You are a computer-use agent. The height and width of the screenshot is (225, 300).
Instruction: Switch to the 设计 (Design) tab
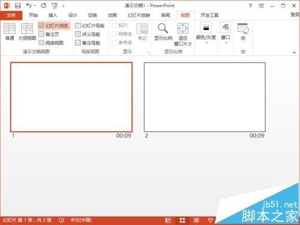73,15
